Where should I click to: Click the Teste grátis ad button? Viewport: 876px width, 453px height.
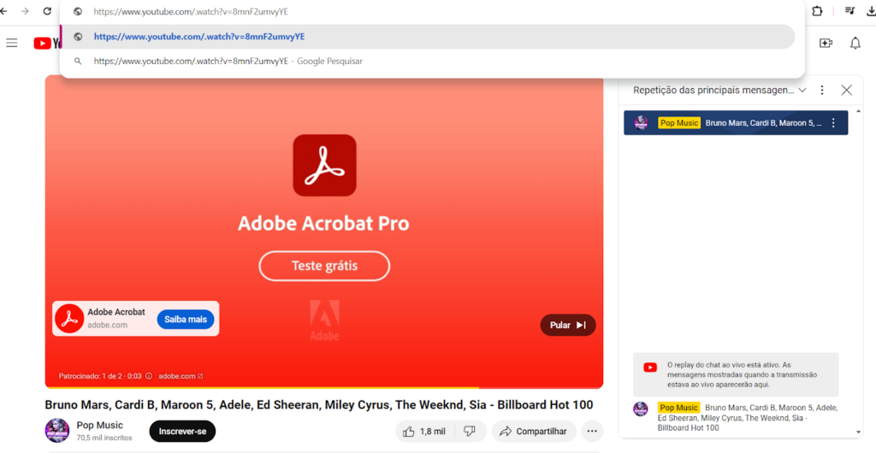click(324, 266)
